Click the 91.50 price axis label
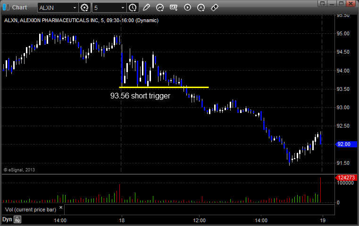 [343, 163]
